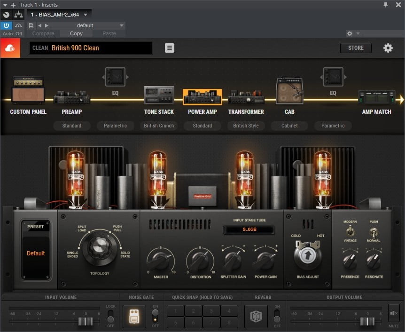
Task: Click the Master knob
Action: click(x=161, y=261)
